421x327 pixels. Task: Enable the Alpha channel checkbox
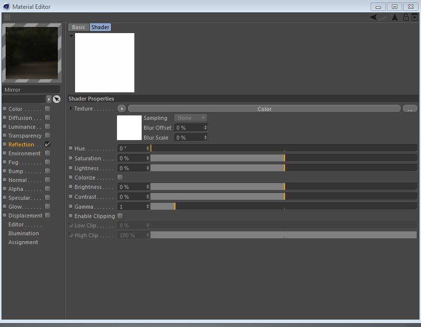[48, 188]
